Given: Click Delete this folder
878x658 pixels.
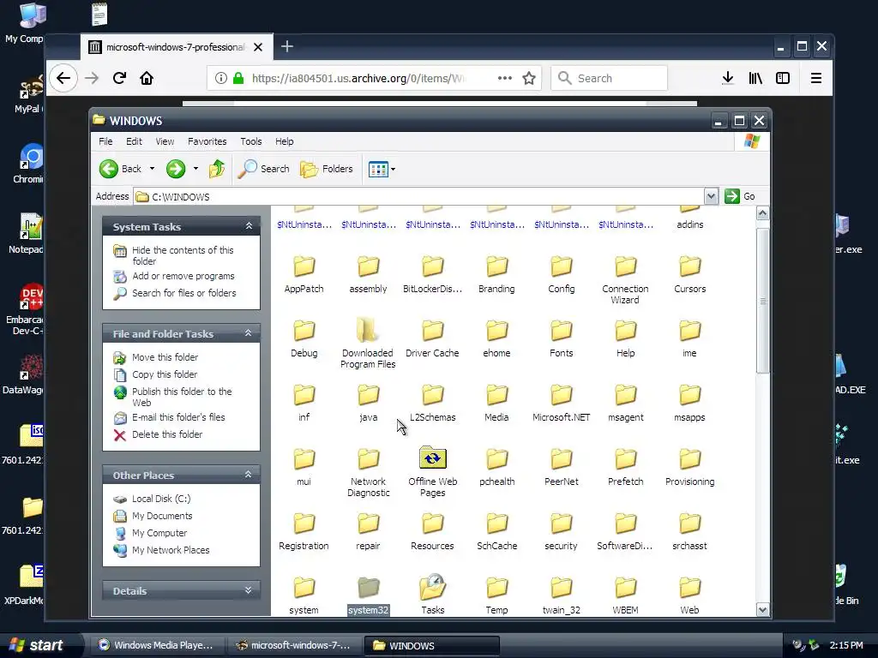Looking at the screenshot, I should pyautogui.click(x=167, y=434).
